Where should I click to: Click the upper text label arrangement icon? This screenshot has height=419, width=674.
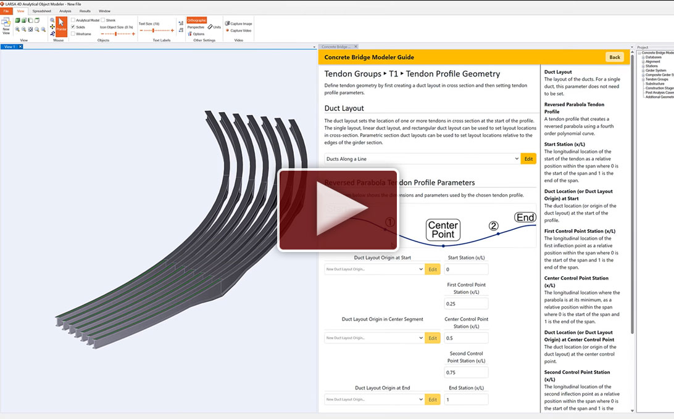coord(181,23)
